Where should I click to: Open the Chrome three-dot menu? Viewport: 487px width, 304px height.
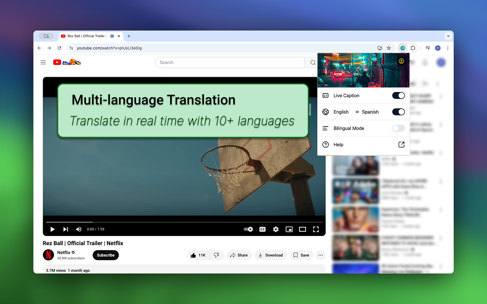(x=448, y=48)
